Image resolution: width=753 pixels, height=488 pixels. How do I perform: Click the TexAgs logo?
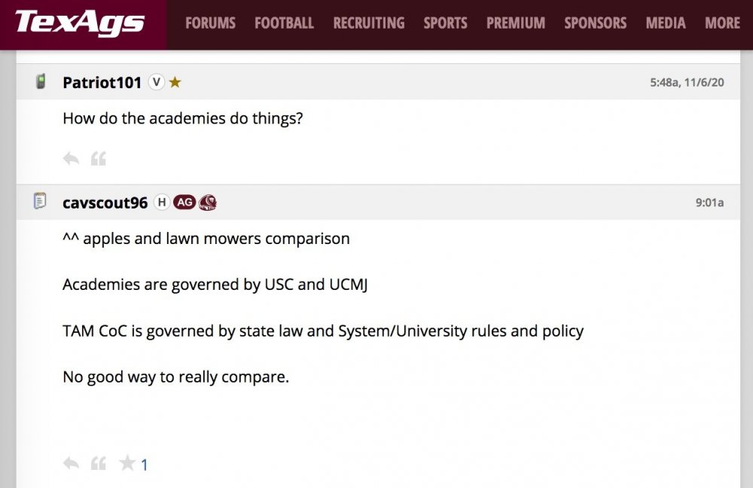pyautogui.click(x=80, y=23)
